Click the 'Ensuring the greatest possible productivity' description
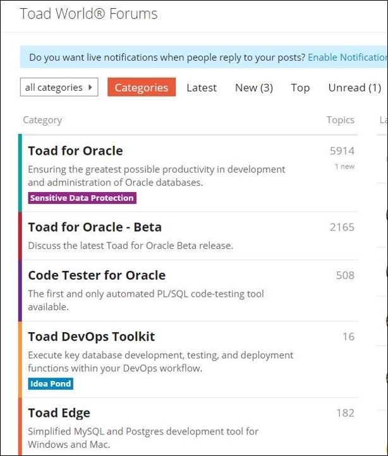 click(x=156, y=176)
